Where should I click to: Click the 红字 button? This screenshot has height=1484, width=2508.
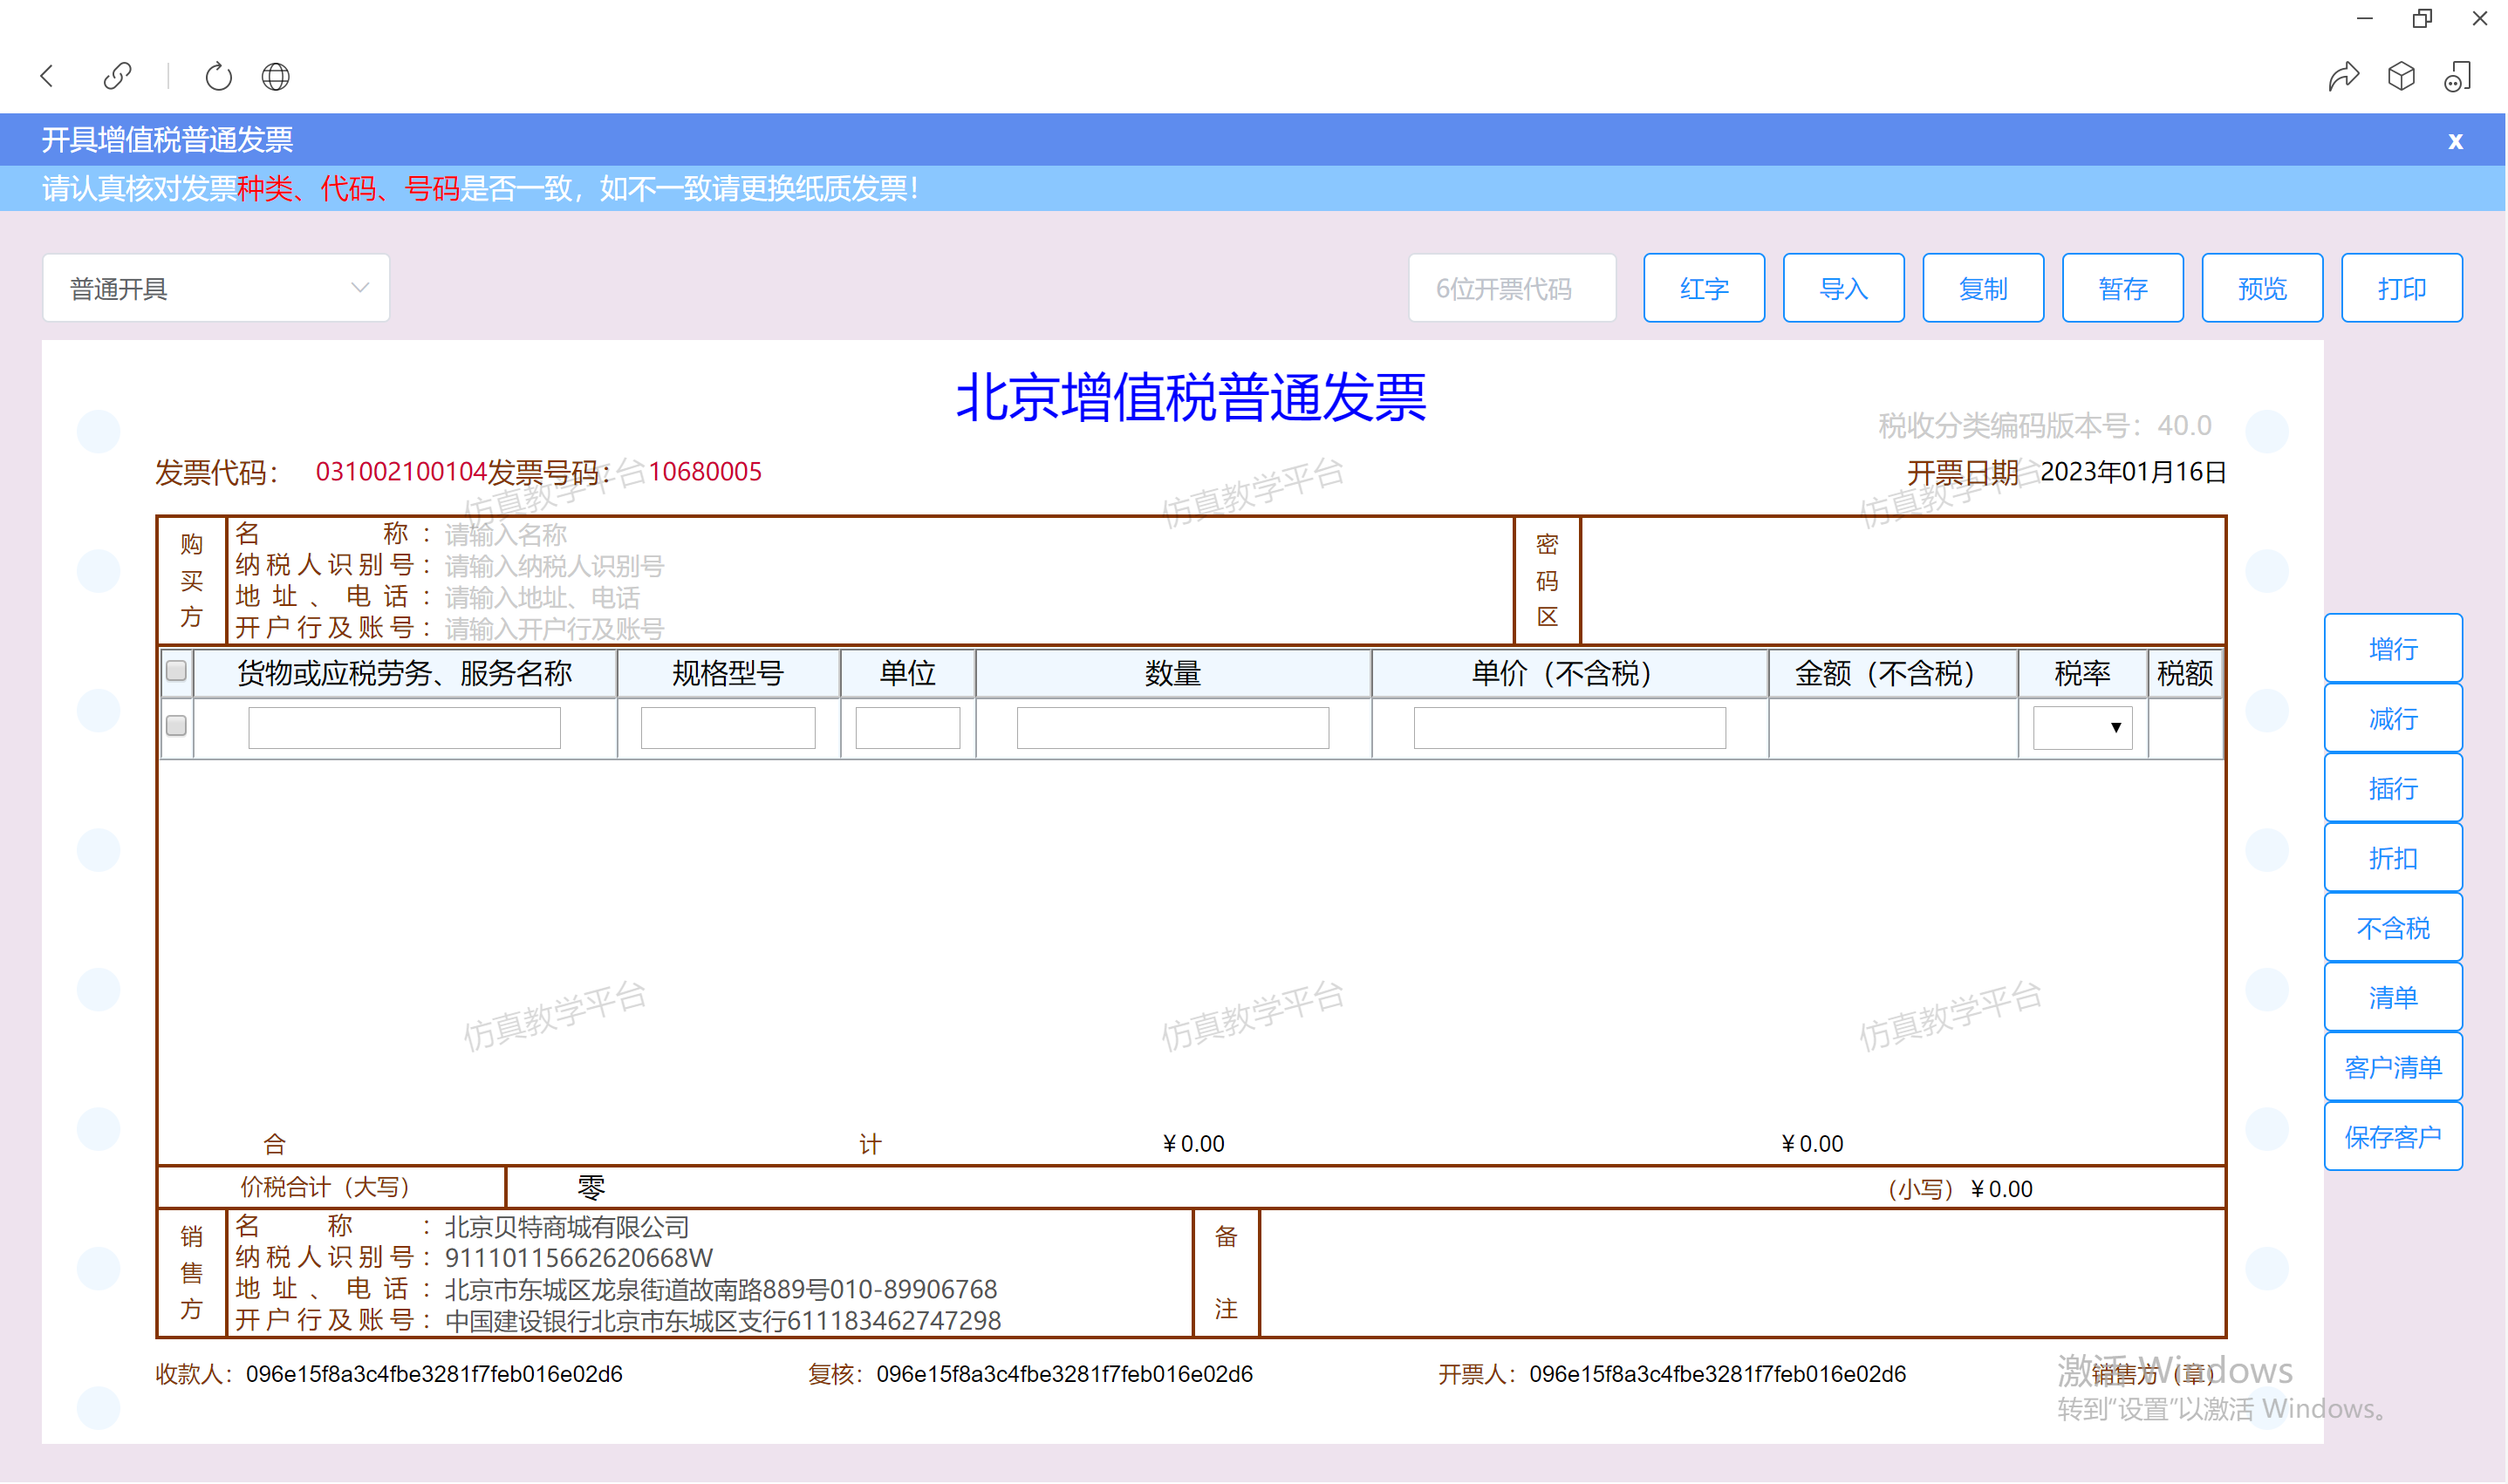click(x=1705, y=289)
